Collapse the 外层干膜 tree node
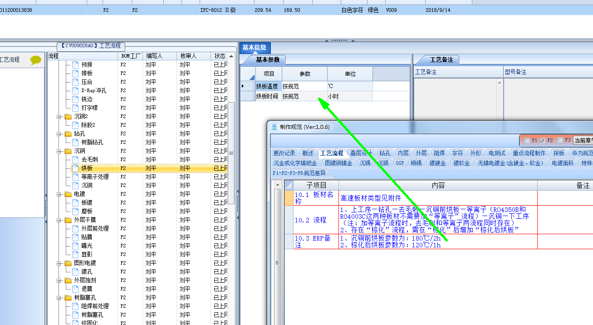Image resolution: width=593 pixels, height=325 pixels. (59, 220)
